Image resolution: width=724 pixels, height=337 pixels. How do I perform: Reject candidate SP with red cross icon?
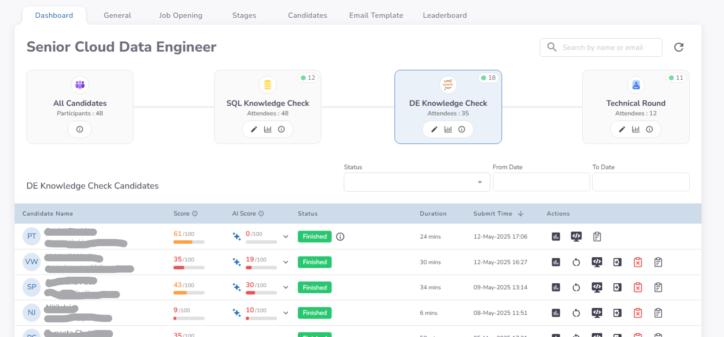click(x=638, y=287)
